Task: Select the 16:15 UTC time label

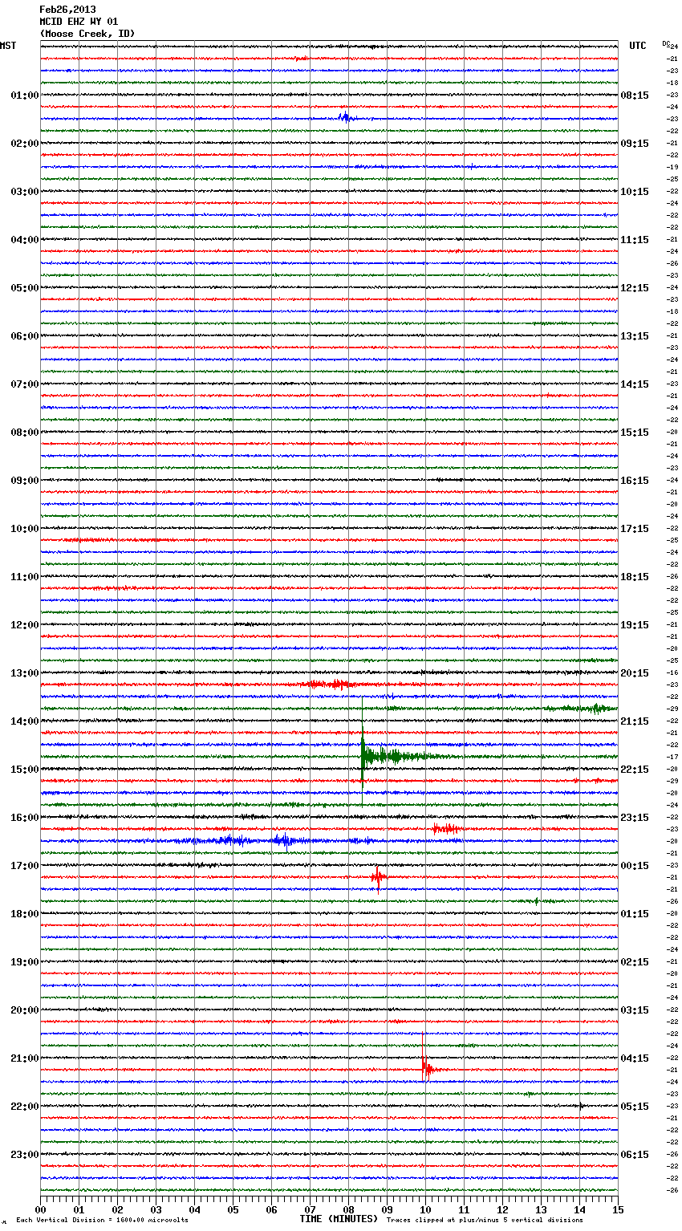Action: (x=635, y=481)
